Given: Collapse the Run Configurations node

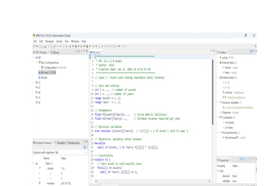Looking at the screenshot, I should [x=37, y=62].
